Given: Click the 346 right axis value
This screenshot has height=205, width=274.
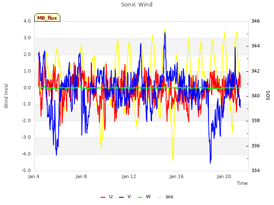Looking at the screenshot, I should coord(256,21).
